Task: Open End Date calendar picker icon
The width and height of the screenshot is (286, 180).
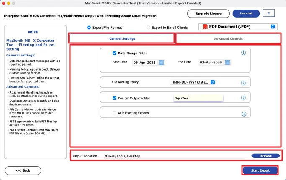Action: (x=227, y=62)
